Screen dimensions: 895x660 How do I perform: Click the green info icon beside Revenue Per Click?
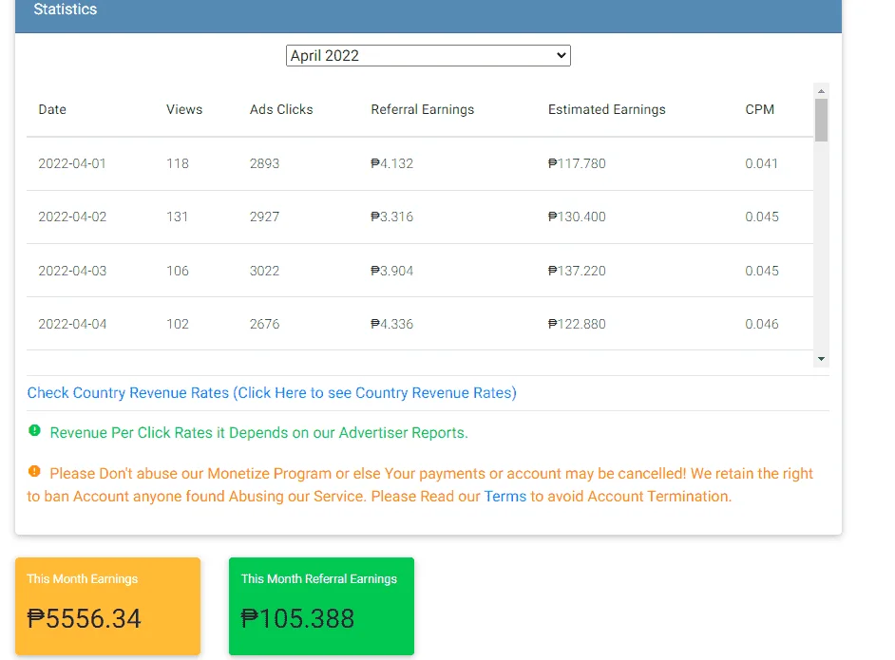[34, 431]
